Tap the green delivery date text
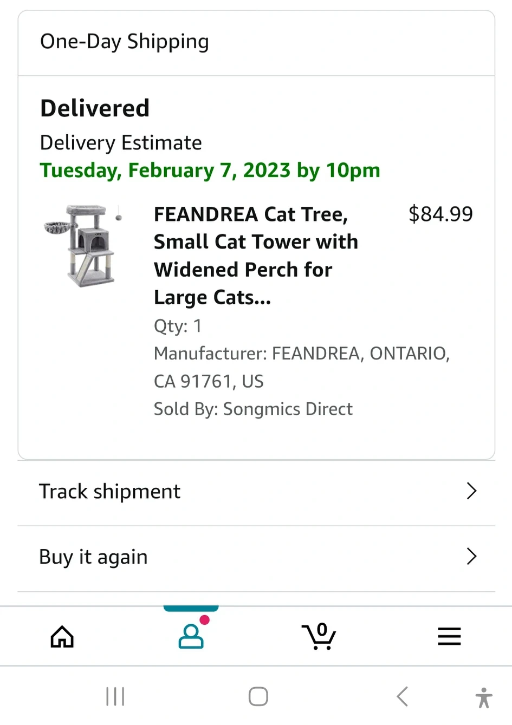This screenshot has width=512, height=725. click(x=210, y=171)
